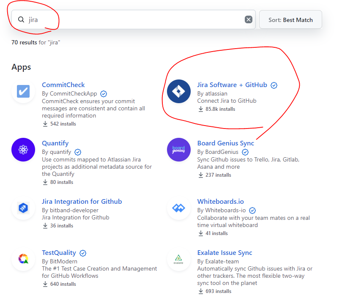Click '85.8k installs' count text

(x=220, y=109)
